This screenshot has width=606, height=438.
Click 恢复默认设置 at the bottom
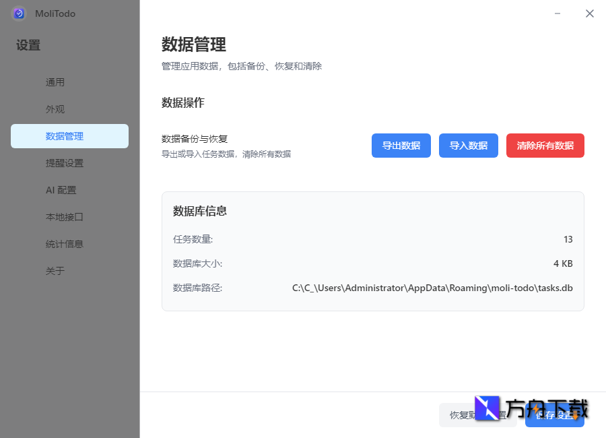pos(477,415)
